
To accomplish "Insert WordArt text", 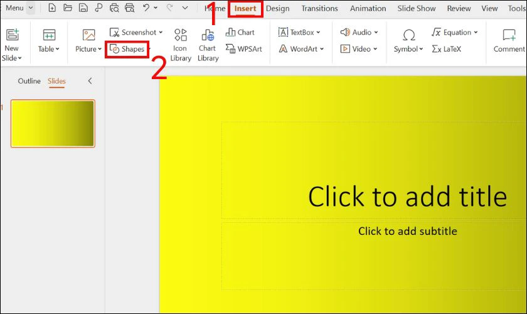I will click(x=298, y=49).
